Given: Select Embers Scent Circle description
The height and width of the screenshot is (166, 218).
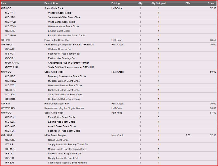Looking at the screenshot, I should (59, 31).
